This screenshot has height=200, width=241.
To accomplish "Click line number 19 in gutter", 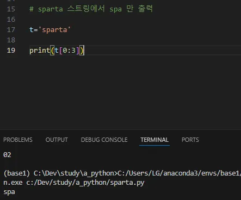I will click(x=11, y=51).
